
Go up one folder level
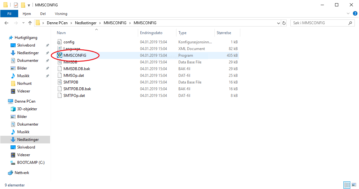[30, 23]
